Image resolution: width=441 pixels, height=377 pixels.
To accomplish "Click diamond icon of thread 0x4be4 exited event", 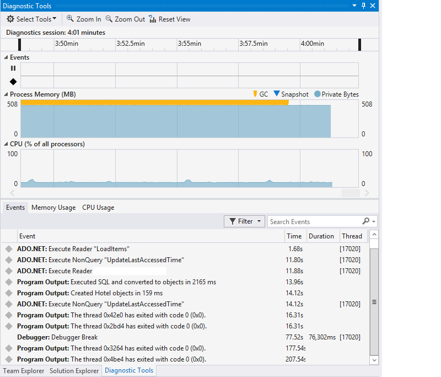I will 9,359.
